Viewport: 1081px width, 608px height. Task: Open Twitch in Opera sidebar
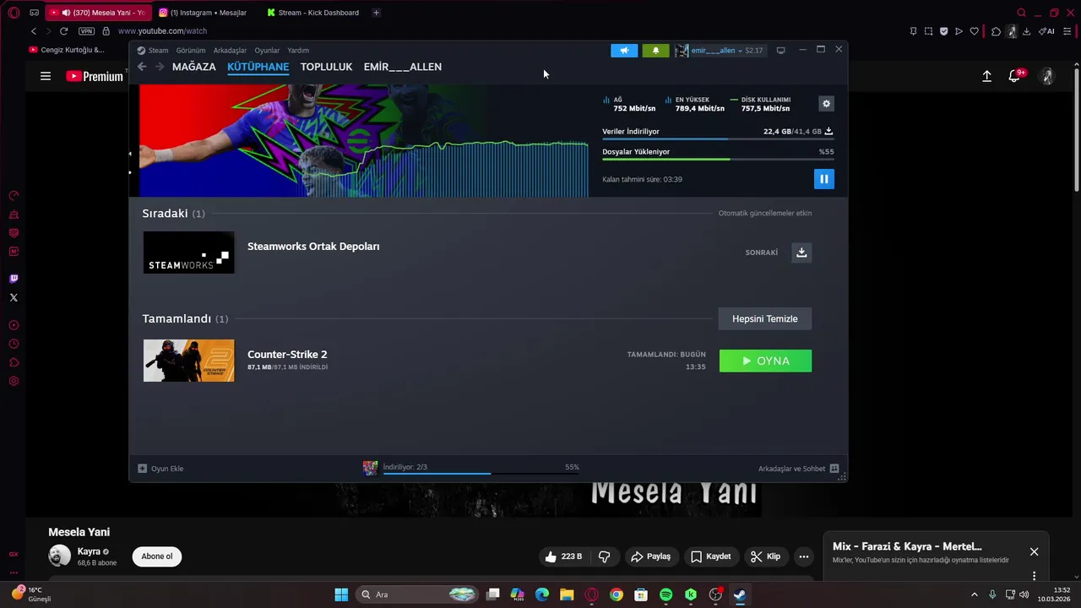14,279
